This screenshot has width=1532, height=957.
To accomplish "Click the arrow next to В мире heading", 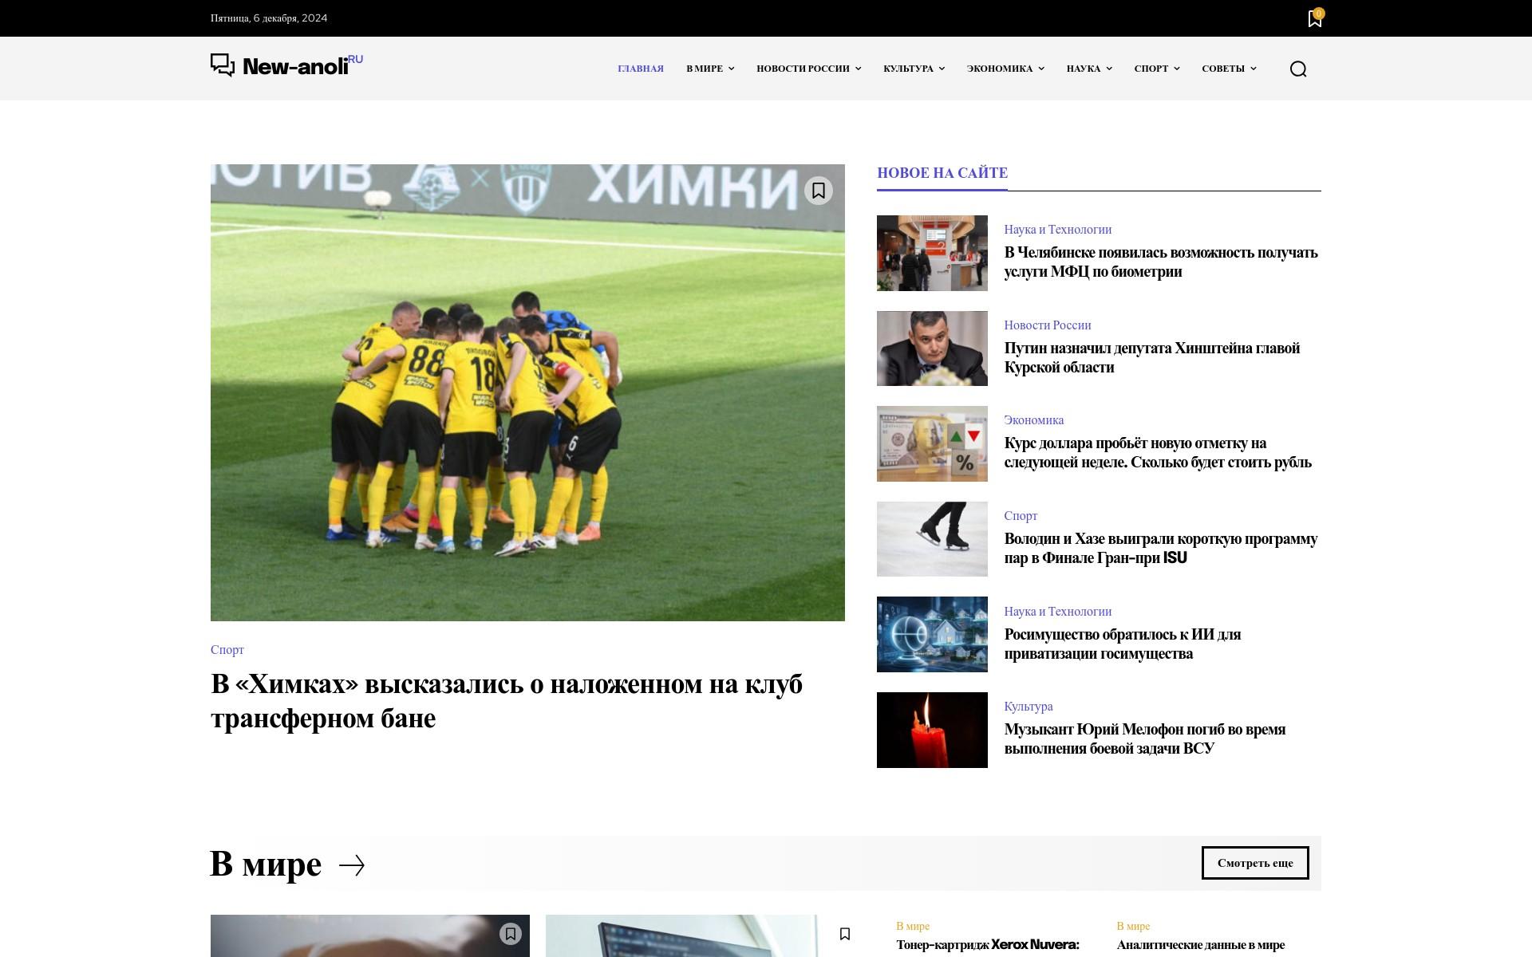I will 352,865.
